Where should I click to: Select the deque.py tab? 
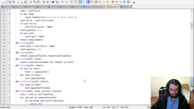[113, 7]
